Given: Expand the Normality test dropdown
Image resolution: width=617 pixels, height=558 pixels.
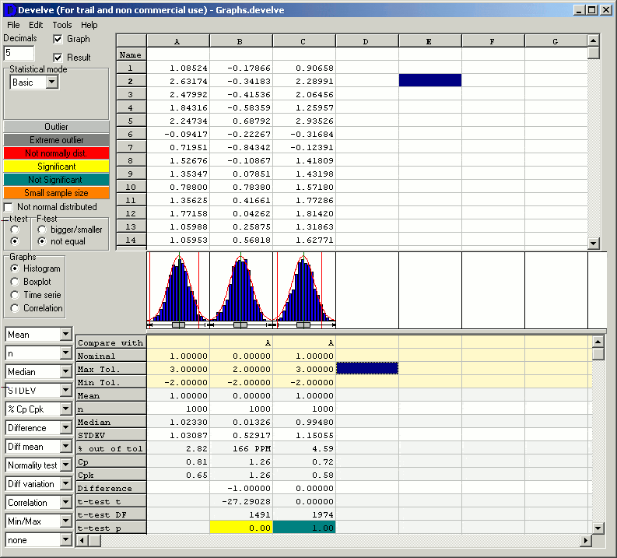Looking at the screenshot, I should coord(65,465).
